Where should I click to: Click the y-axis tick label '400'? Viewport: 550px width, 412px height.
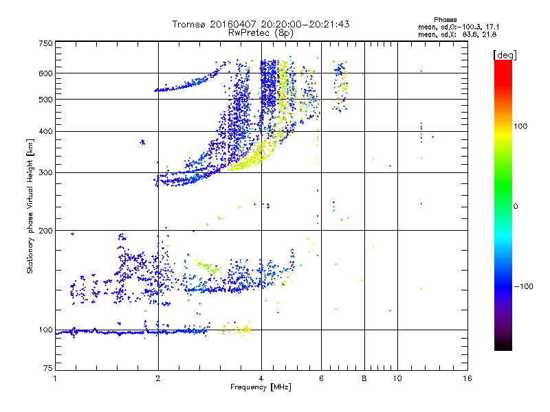tap(45, 132)
